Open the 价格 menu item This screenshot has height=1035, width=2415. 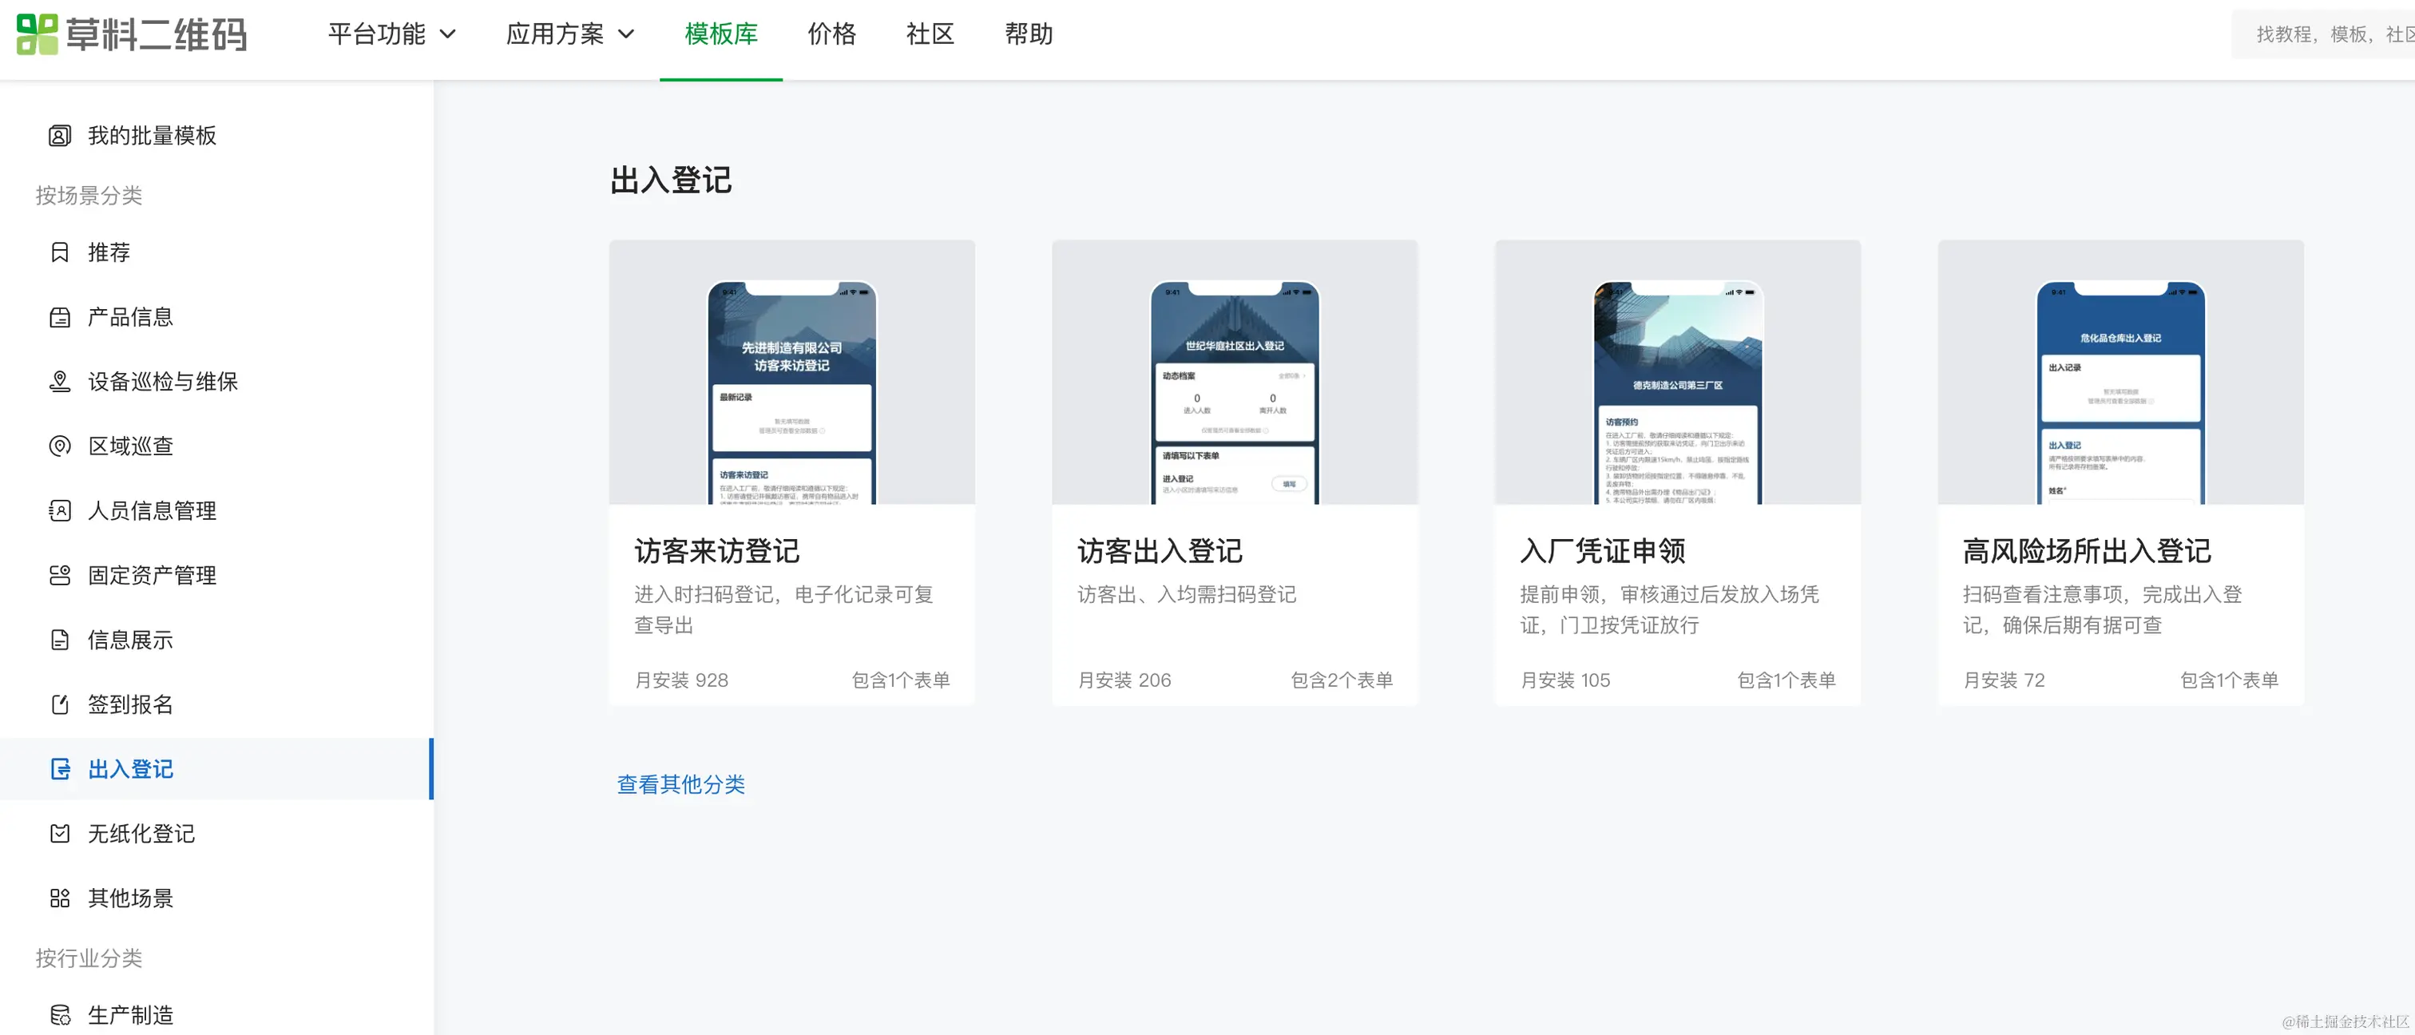(831, 34)
